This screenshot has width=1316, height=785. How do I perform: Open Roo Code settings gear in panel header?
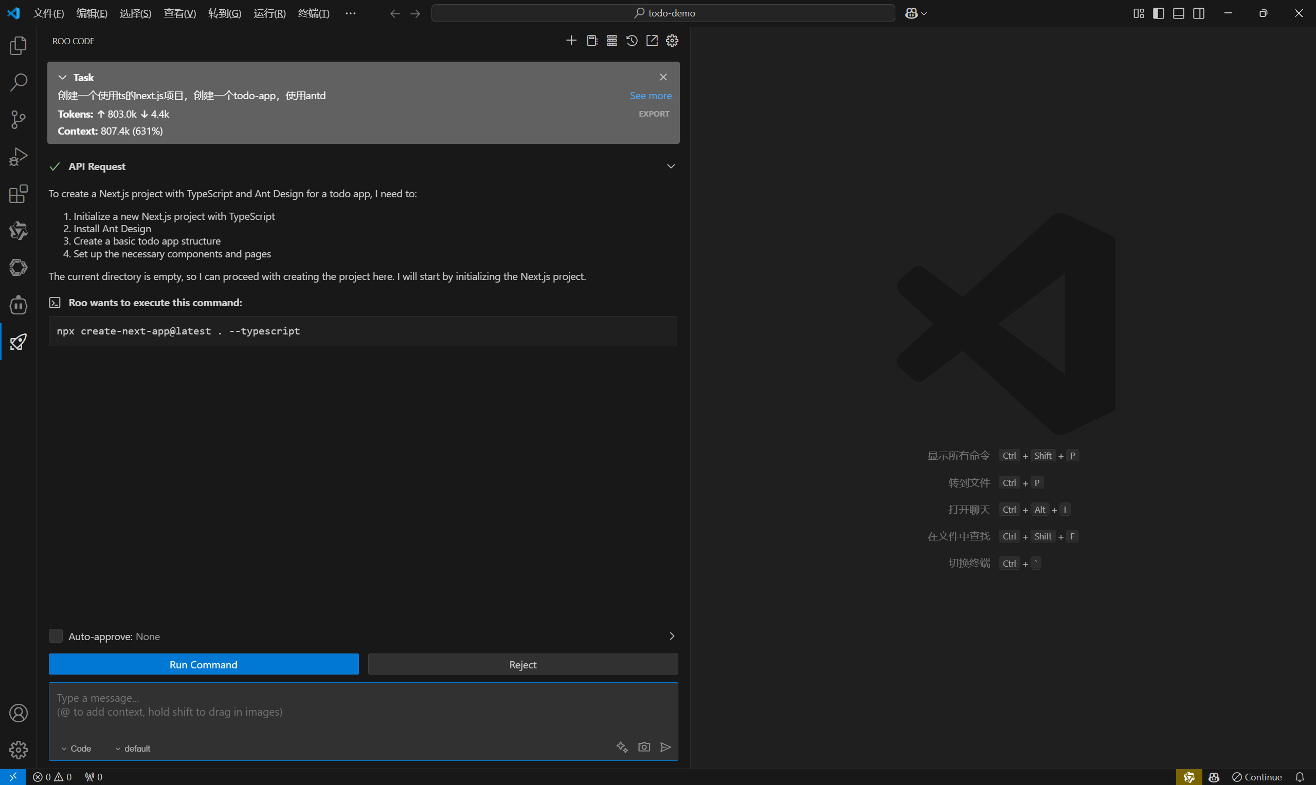[672, 41]
